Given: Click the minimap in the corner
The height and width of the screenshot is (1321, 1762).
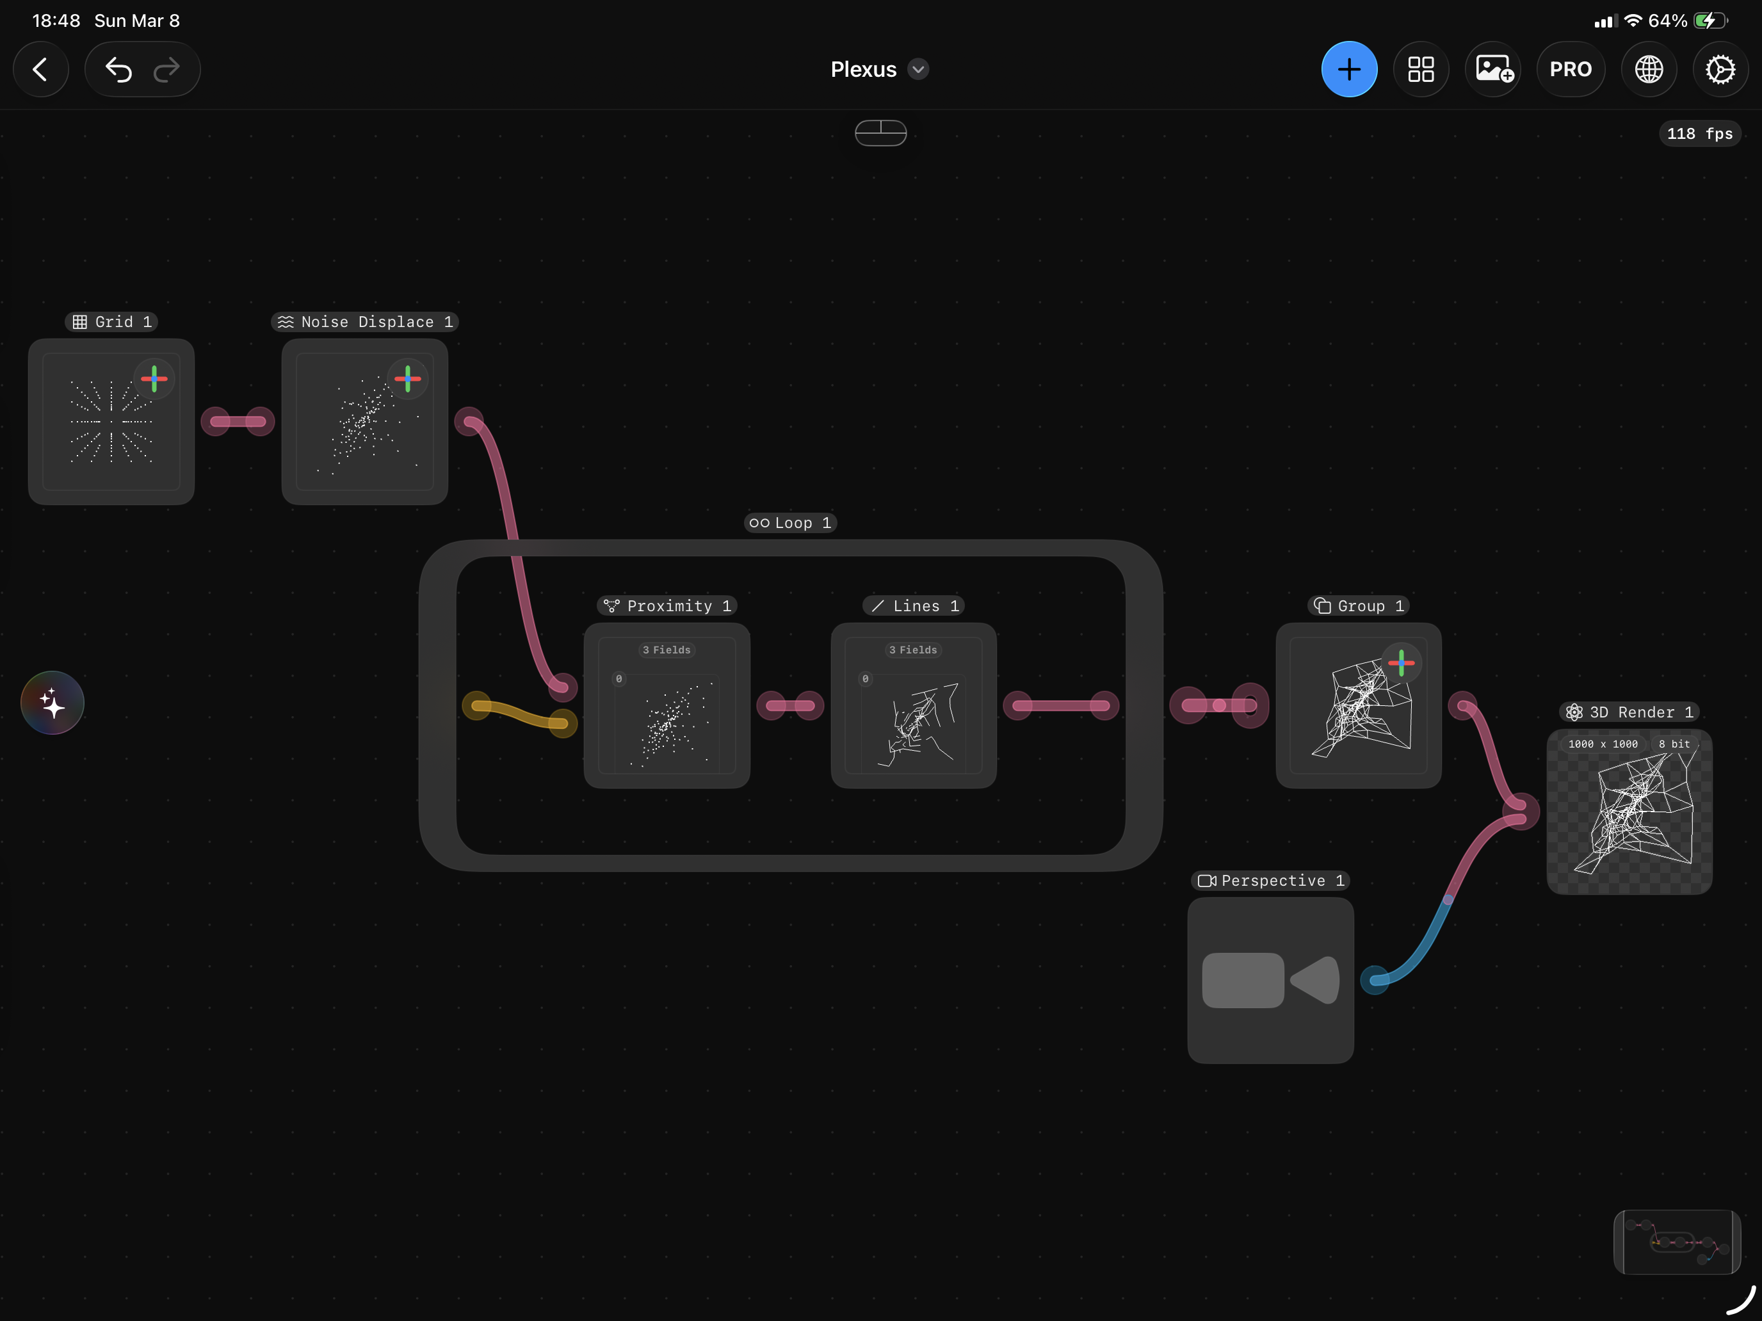Looking at the screenshot, I should [1676, 1242].
